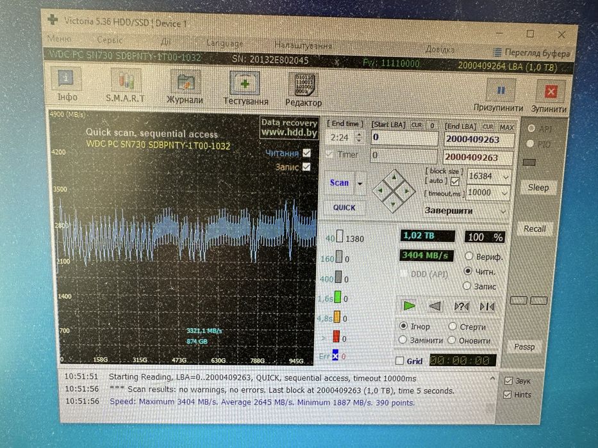Image resolution: width=598 pixels, height=448 pixels.
Task: Click the End LBA 2000409263 top field
Action: [479, 140]
